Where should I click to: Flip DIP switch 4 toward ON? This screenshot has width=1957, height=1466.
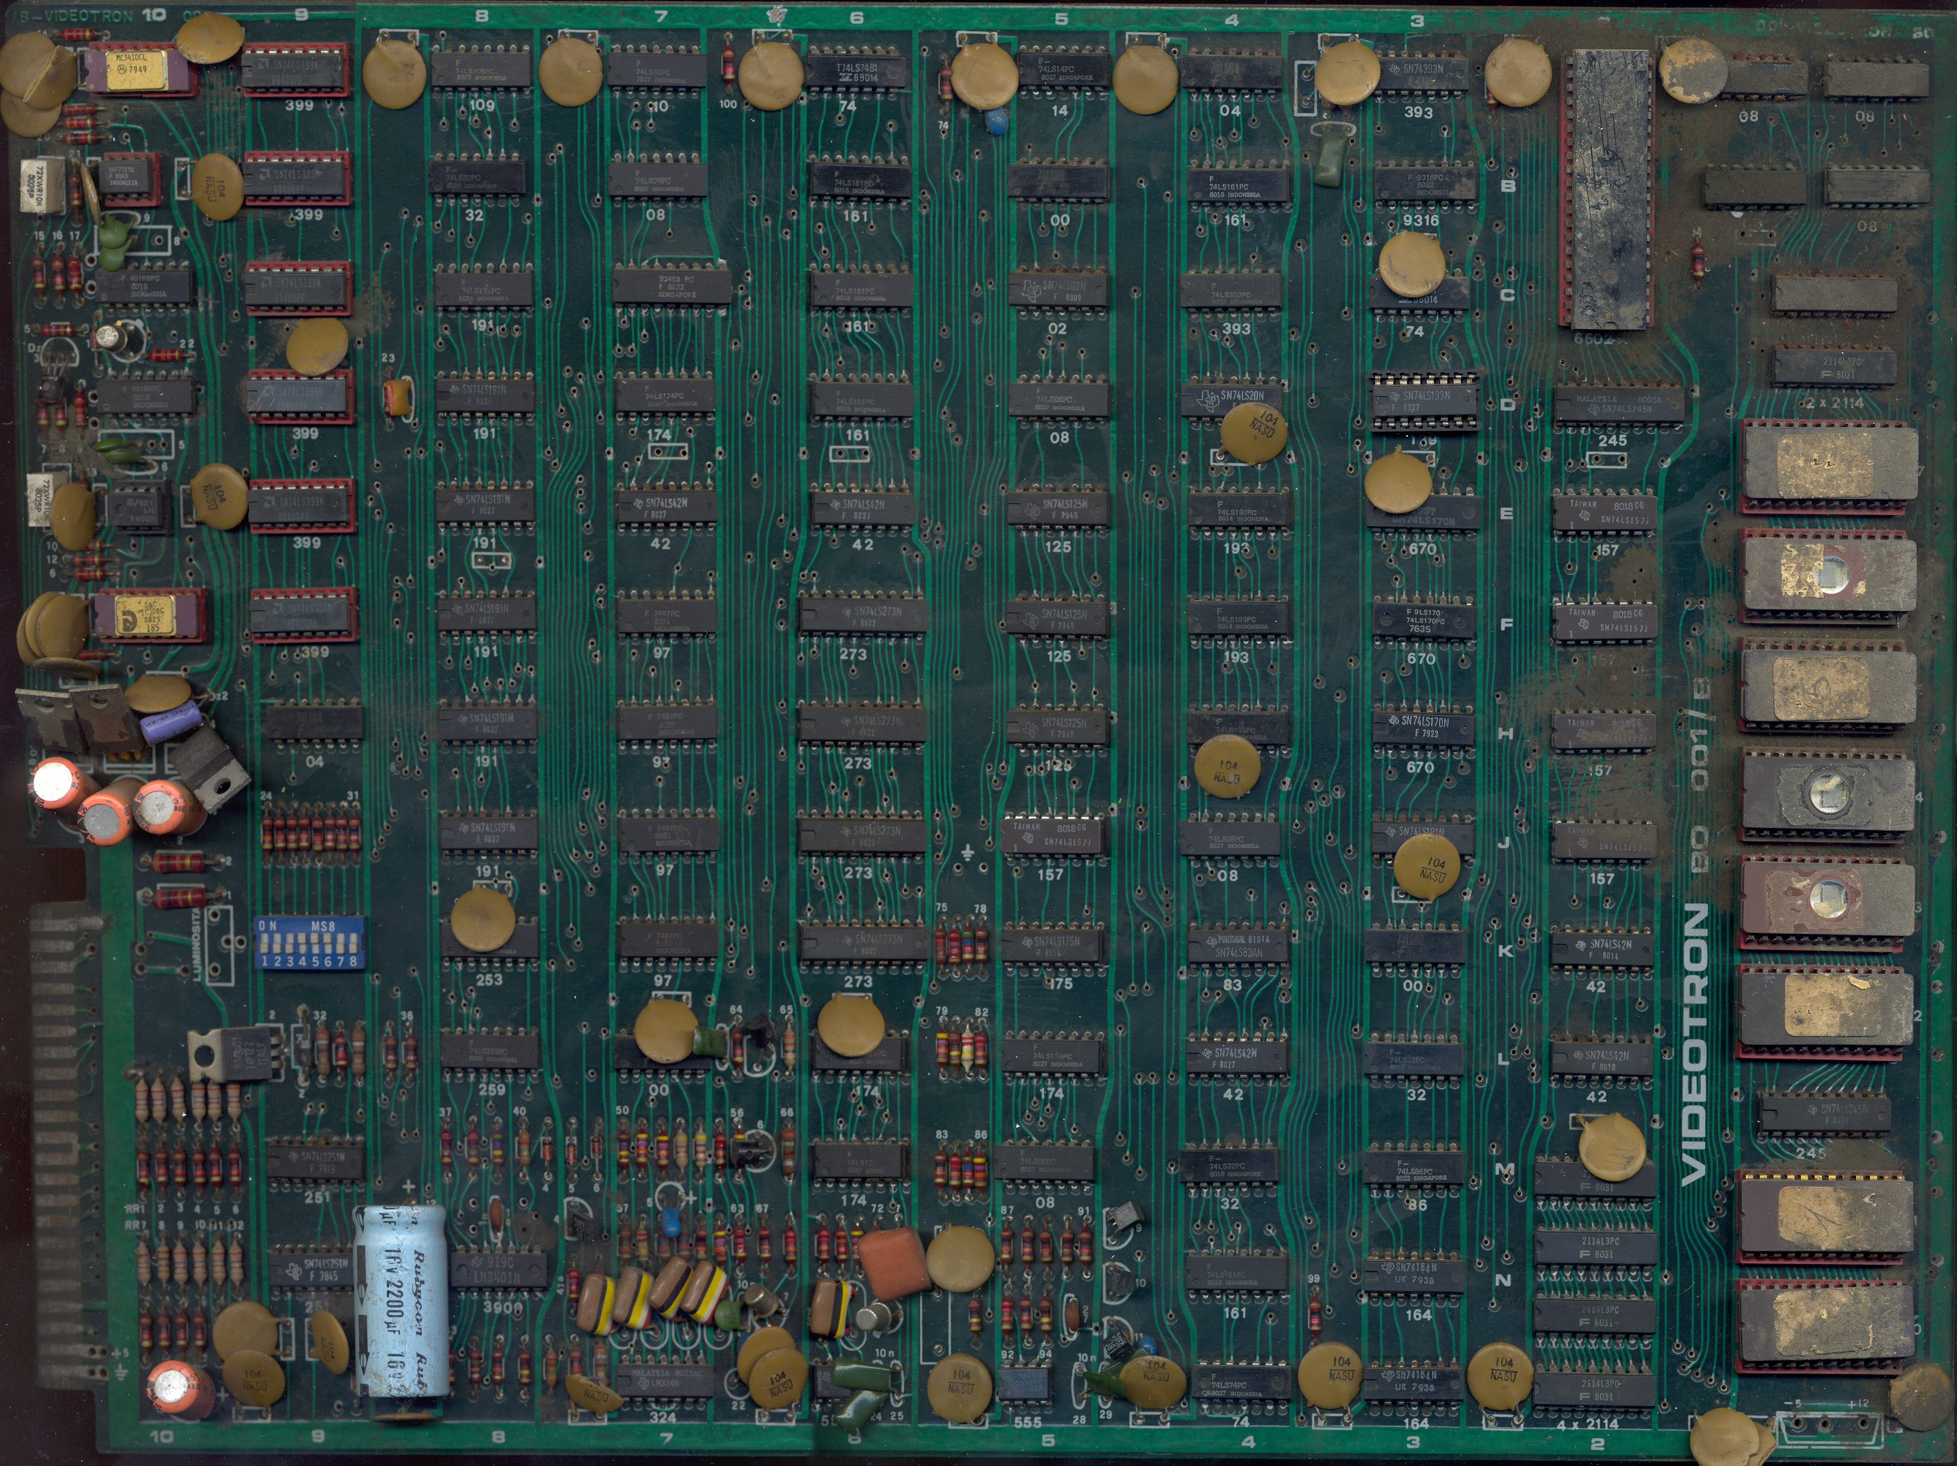302,944
